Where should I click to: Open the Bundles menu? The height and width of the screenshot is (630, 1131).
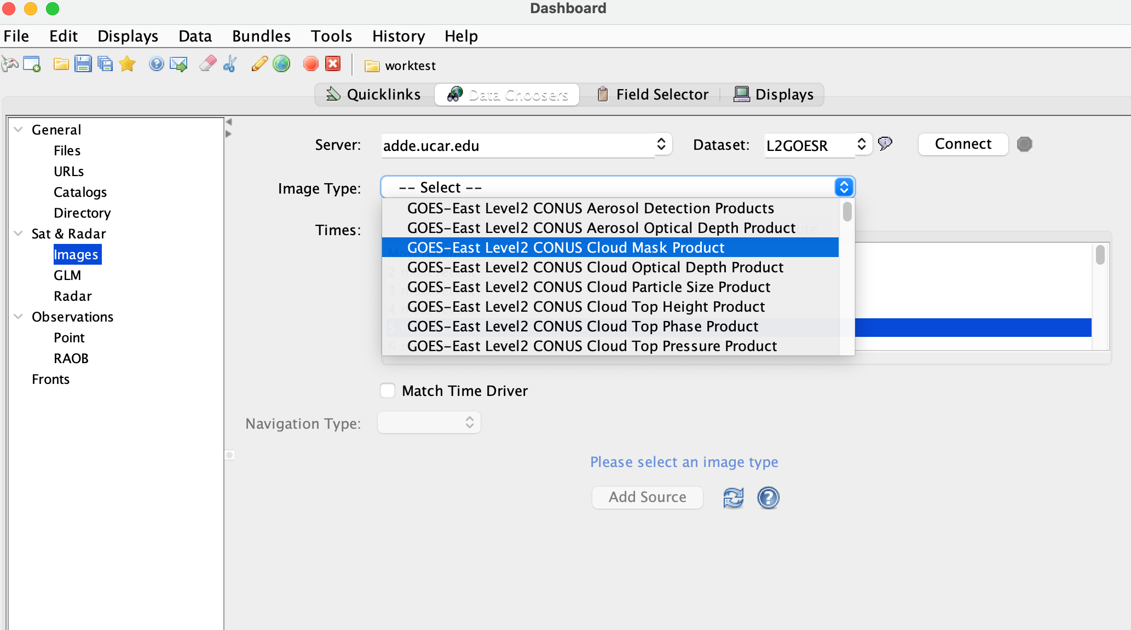[x=261, y=36]
